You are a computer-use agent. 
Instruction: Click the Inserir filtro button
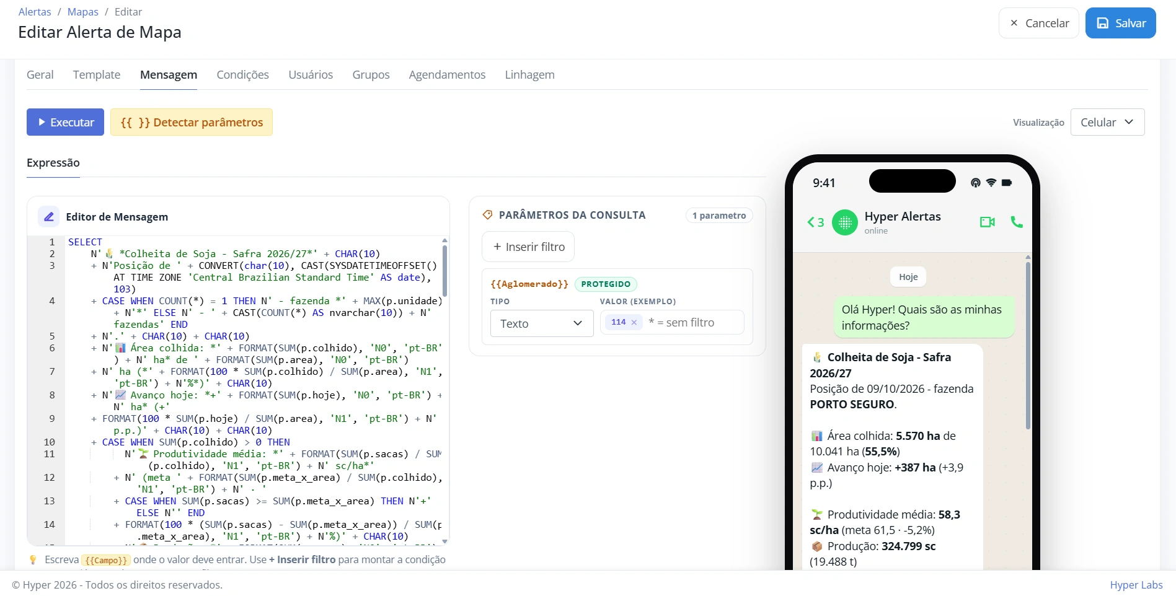click(528, 247)
